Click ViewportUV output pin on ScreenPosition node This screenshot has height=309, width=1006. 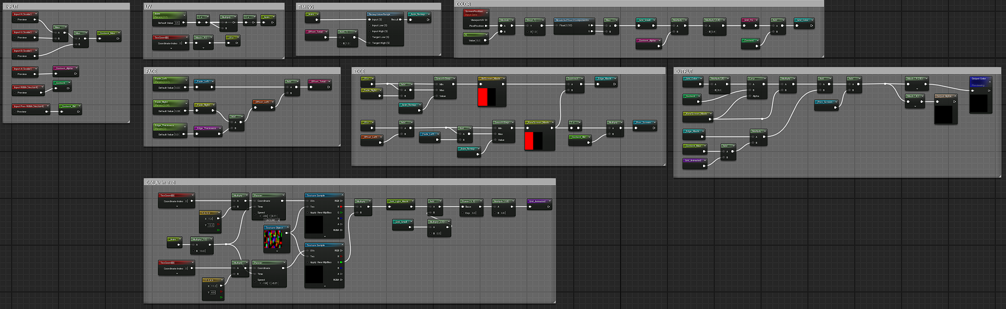[486, 20]
